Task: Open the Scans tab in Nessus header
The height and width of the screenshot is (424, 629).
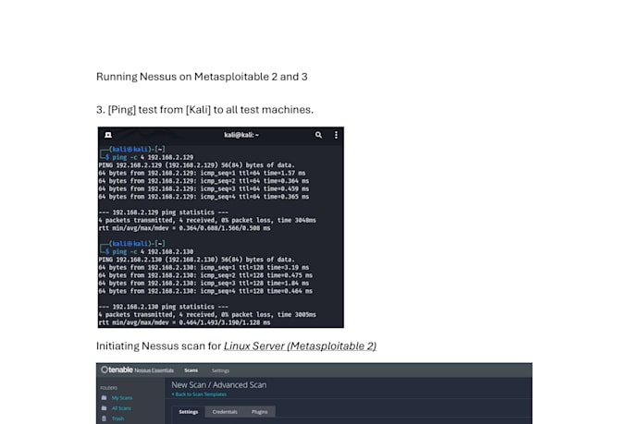Action: click(x=191, y=370)
